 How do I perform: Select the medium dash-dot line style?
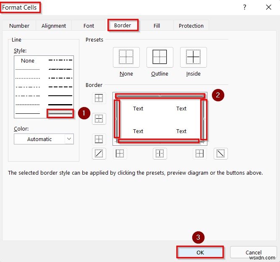pos(60,78)
